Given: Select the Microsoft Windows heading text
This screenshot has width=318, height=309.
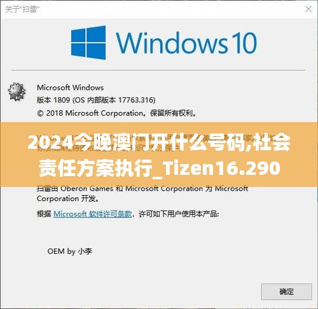Looking at the screenshot, I should (71, 88).
